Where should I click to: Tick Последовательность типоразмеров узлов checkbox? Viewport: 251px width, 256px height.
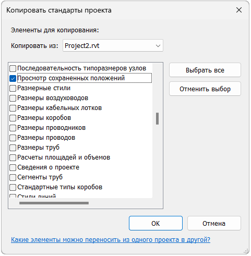(13, 68)
